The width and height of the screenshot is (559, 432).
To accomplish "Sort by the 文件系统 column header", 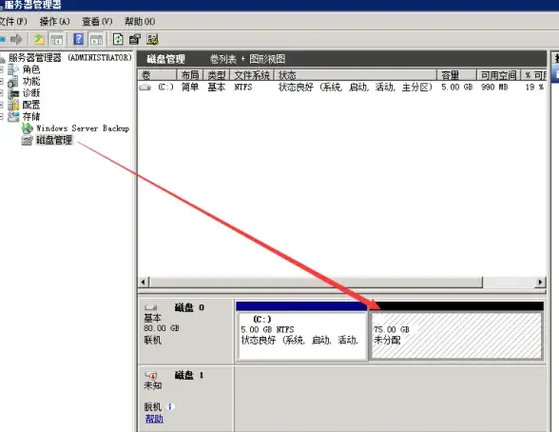I will [x=252, y=75].
